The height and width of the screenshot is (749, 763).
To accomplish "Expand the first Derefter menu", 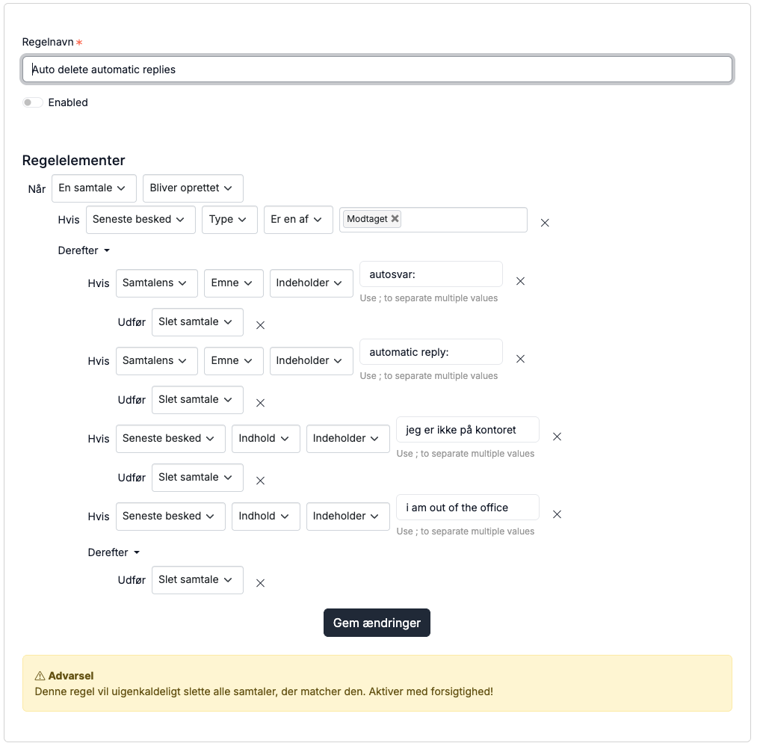I will click(x=84, y=250).
